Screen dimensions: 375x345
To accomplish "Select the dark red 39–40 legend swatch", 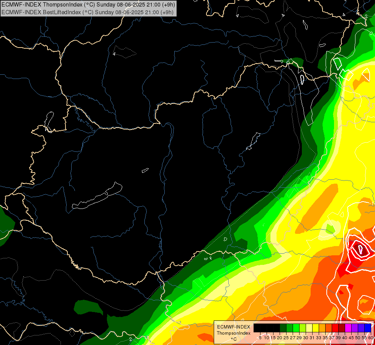I will pos(342,328).
